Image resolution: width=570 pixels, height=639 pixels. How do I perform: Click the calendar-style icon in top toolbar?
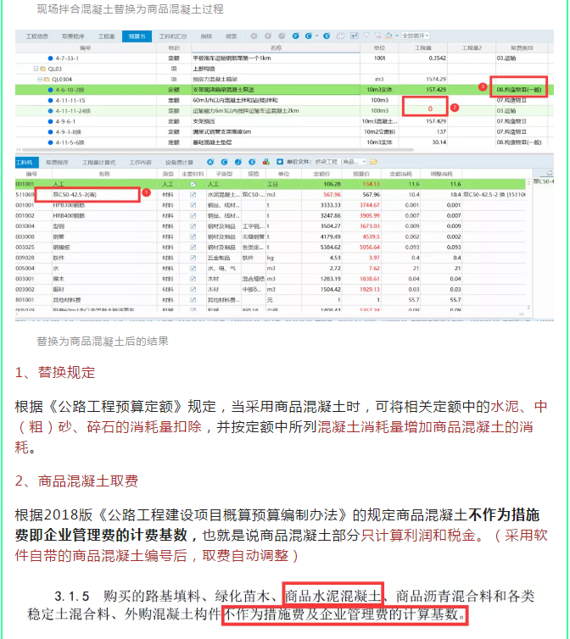click(340, 36)
